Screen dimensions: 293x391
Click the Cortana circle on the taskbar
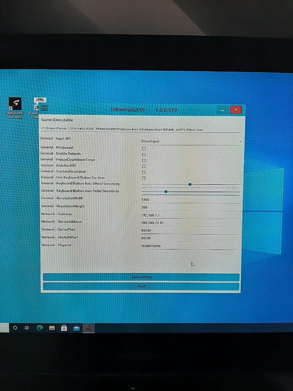(15, 328)
